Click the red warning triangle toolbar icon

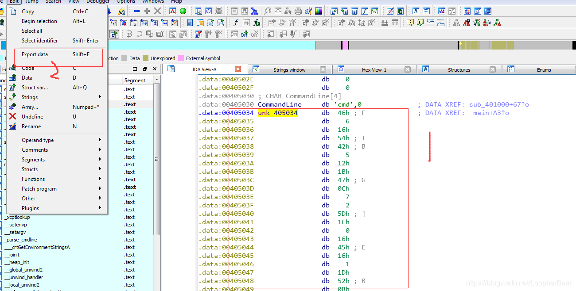click(x=172, y=11)
